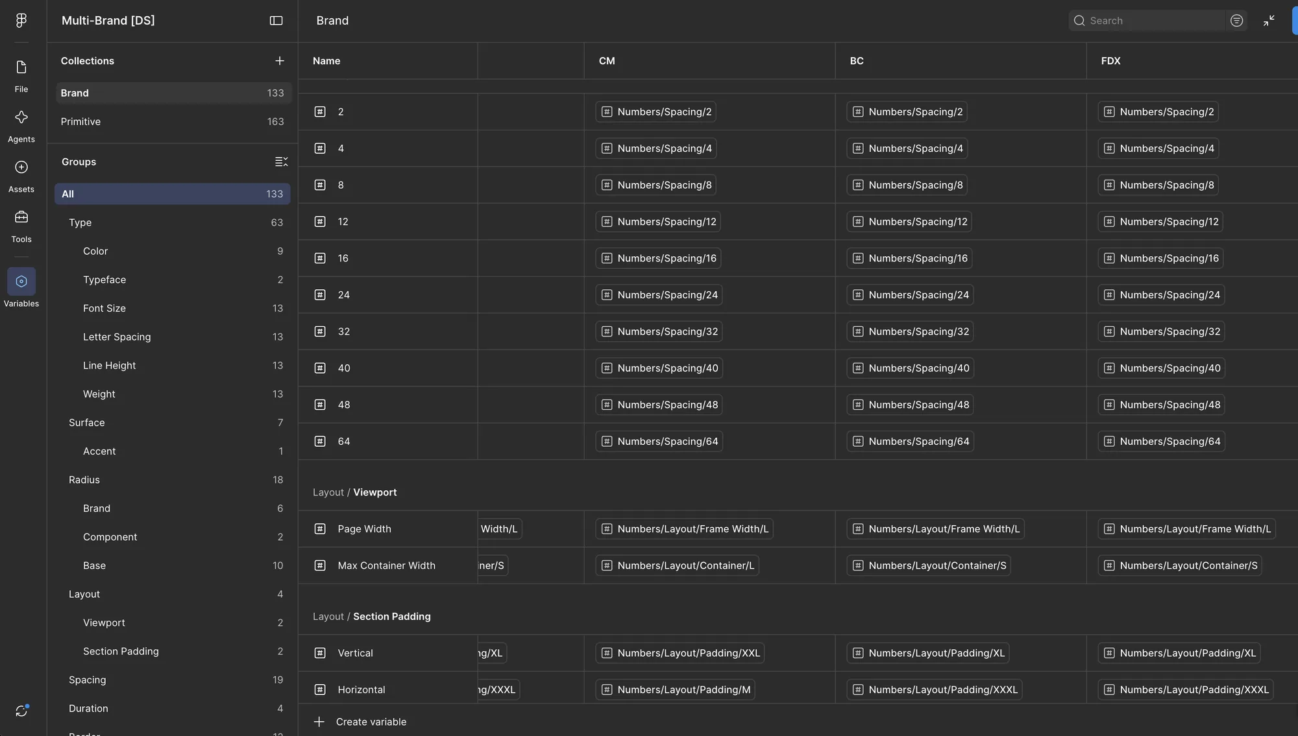Select the Variables panel icon
Image resolution: width=1298 pixels, height=736 pixels.
click(21, 281)
